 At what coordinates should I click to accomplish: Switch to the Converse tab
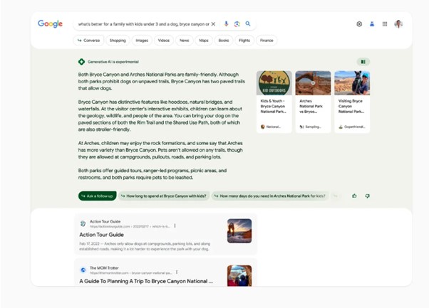point(89,41)
